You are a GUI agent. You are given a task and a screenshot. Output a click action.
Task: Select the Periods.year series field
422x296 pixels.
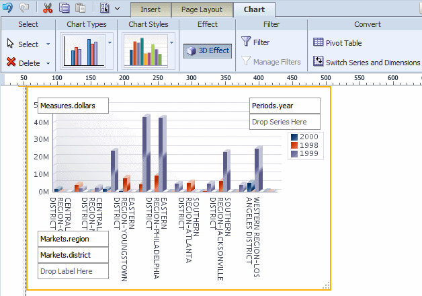pyautogui.click(x=285, y=106)
